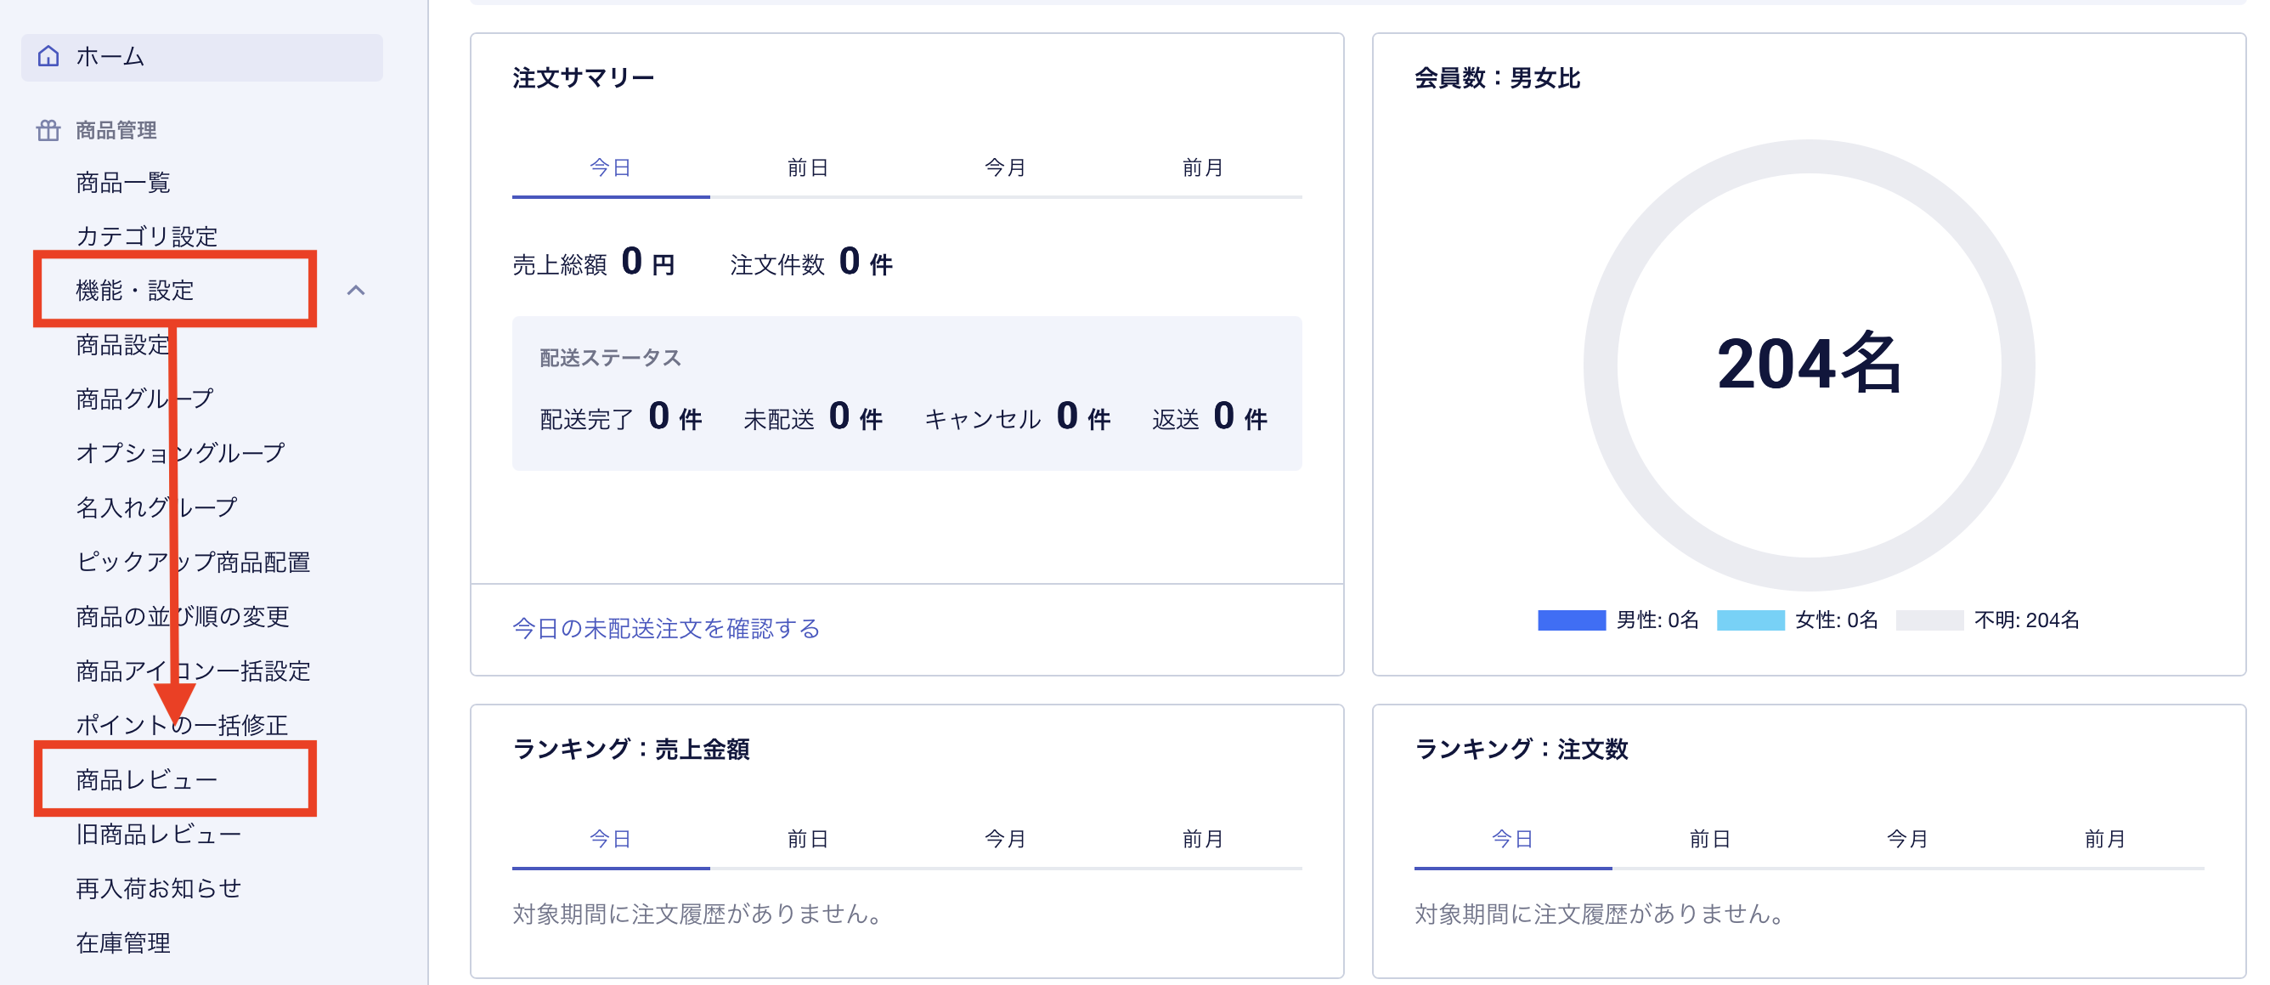Image resolution: width=2270 pixels, height=985 pixels.
Task: Click the gray 不明 legend swatch
Action: coord(1929,620)
